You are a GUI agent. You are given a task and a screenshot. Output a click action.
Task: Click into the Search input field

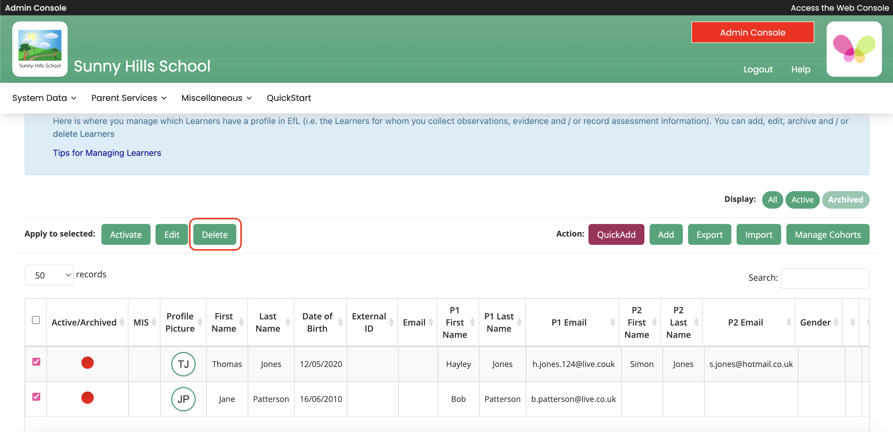(x=824, y=278)
